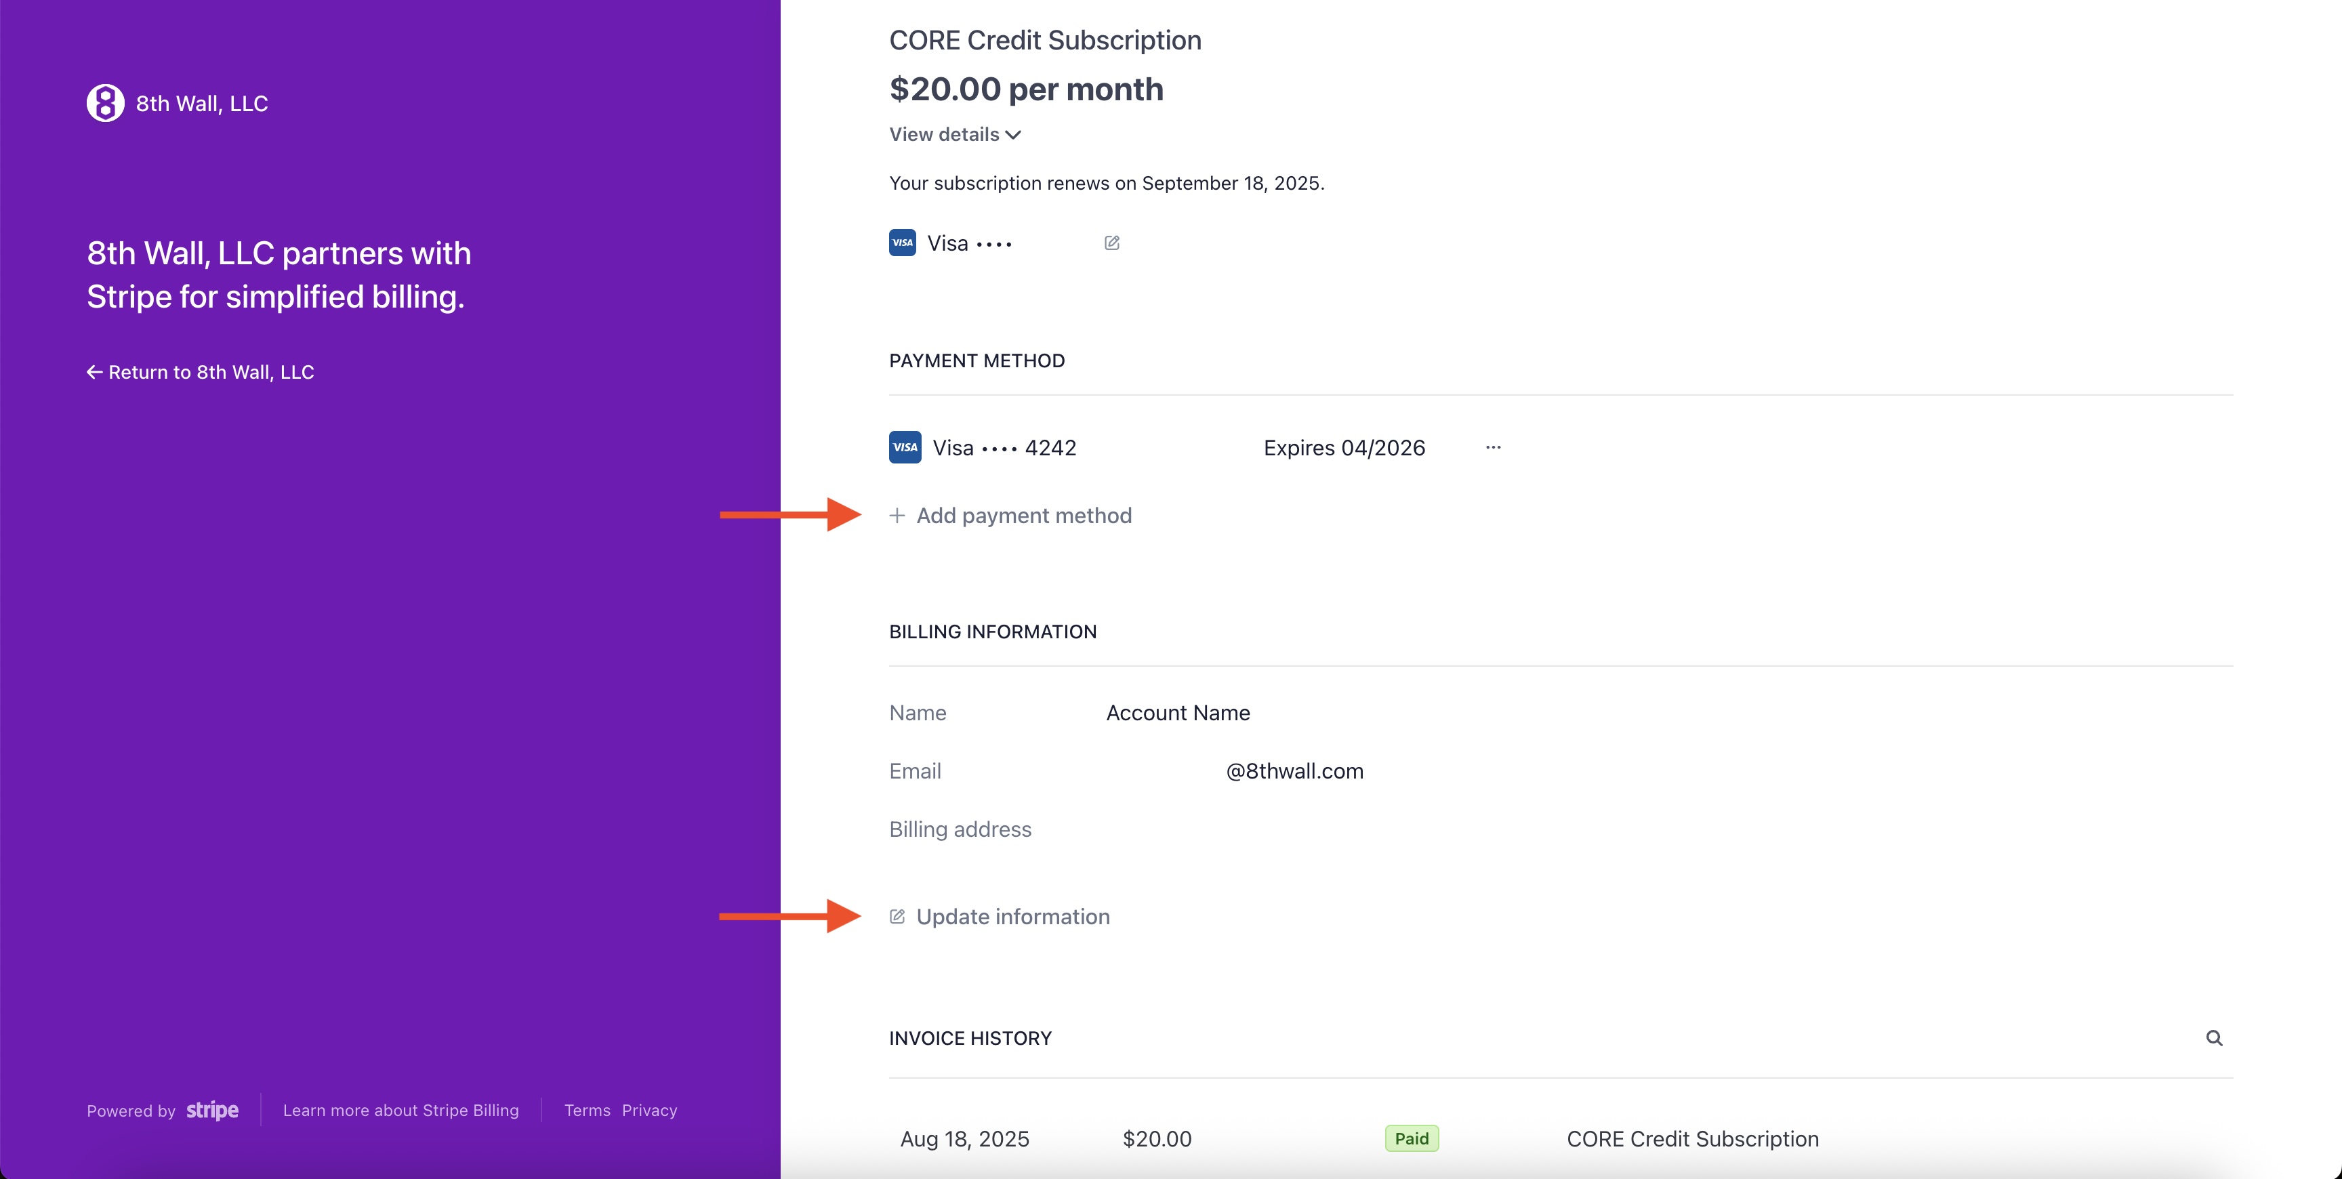
Task: Click the Terms link
Action: click(x=586, y=1110)
